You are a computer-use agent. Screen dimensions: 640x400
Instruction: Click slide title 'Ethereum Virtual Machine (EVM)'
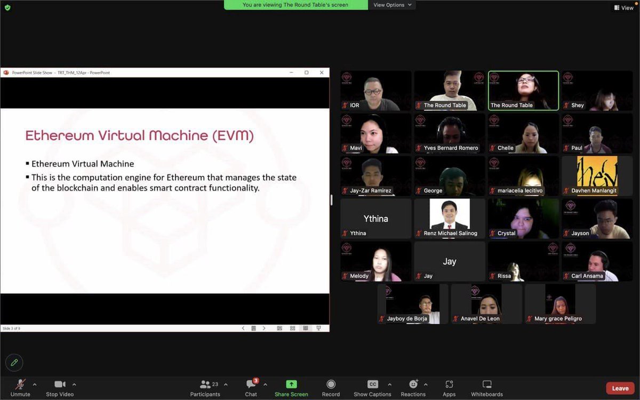(140, 135)
